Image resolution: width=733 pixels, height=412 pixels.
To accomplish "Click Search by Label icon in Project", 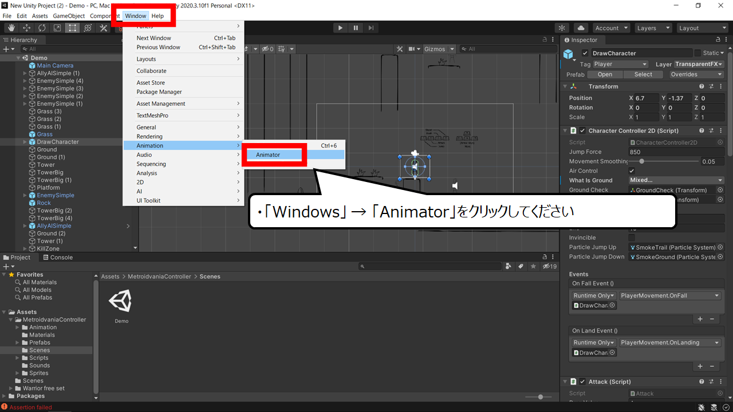I will pyautogui.click(x=521, y=267).
